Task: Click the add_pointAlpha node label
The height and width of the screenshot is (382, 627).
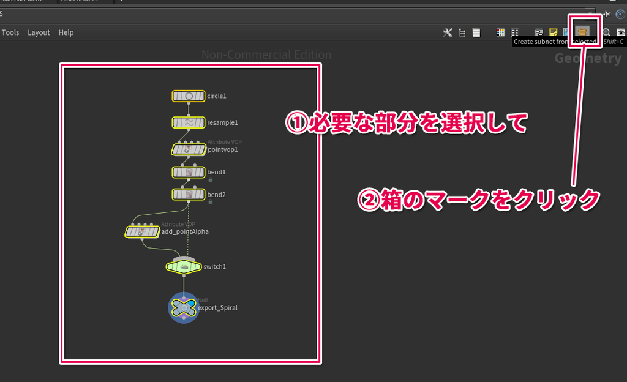Action: (x=185, y=232)
